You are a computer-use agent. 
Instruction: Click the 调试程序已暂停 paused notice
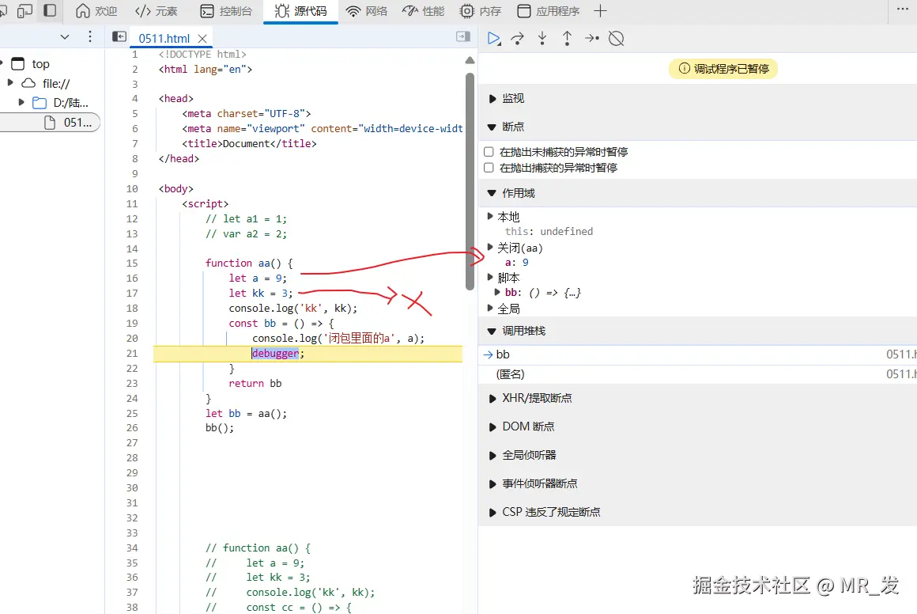723,69
